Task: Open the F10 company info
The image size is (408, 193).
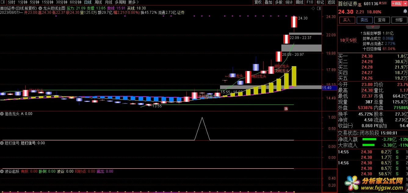Action: click(x=310, y=2)
